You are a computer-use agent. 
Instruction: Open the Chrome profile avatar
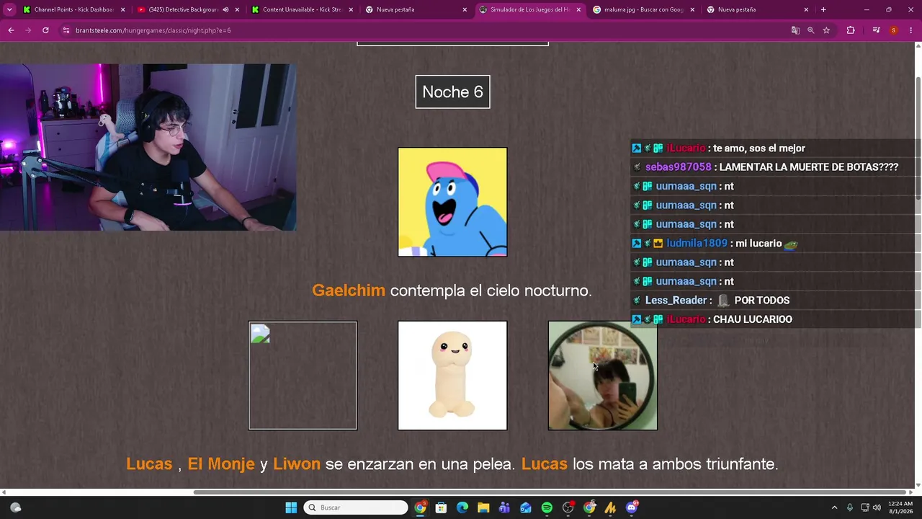point(893,30)
